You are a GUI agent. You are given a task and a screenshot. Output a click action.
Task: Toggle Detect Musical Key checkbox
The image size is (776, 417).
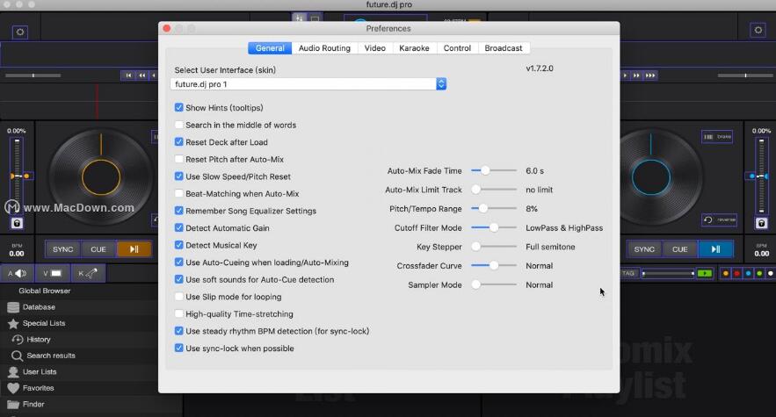point(179,245)
